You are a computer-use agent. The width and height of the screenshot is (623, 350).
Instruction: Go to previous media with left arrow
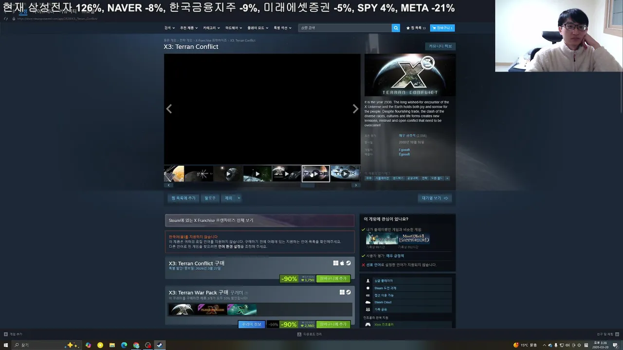pos(169,109)
